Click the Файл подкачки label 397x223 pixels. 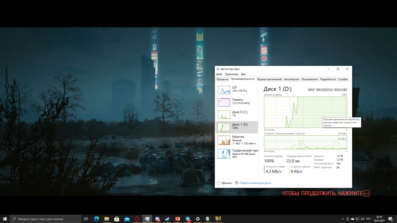click(323, 167)
